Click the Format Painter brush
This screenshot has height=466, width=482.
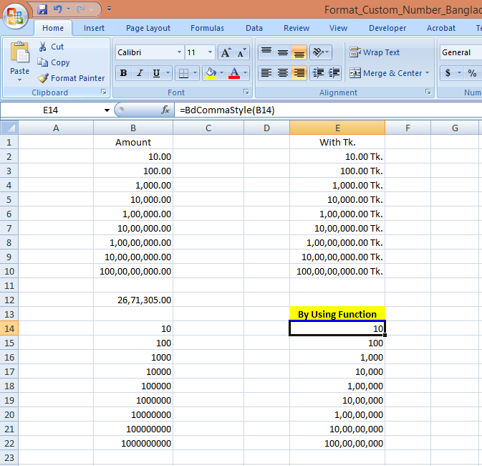[x=43, y=78]
